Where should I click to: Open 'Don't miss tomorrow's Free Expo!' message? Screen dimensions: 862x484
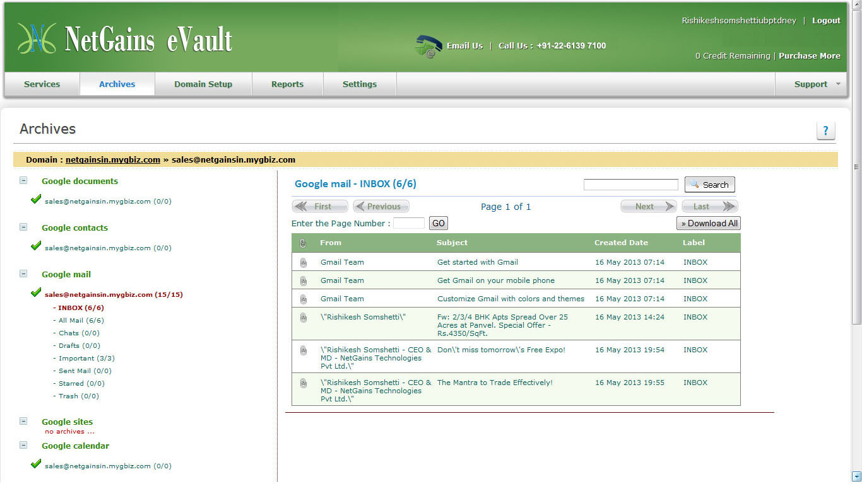click(501, 350)
